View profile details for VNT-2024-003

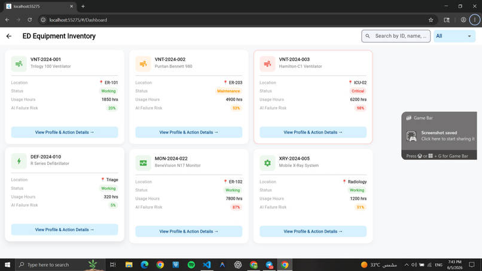(313, 132)
